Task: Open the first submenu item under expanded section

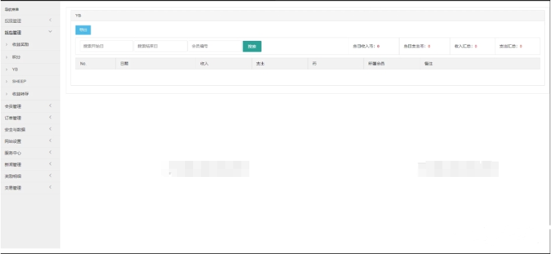Action: pos(20,45)
